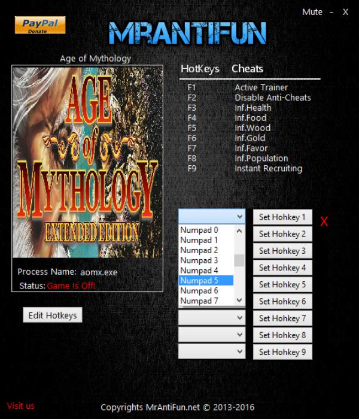Click the Disable Anti-Cheats label

click(273, 98)
